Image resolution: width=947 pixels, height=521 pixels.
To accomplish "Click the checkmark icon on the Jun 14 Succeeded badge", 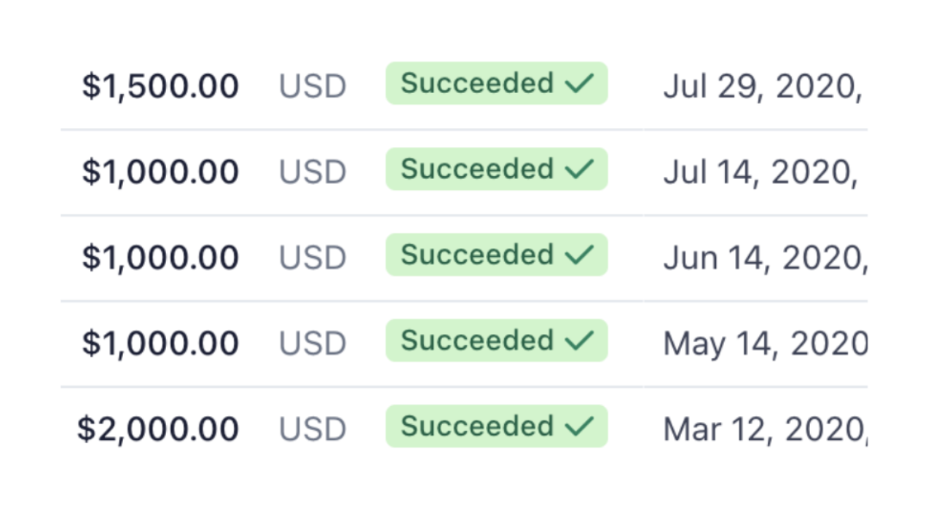I will (580, 255).
